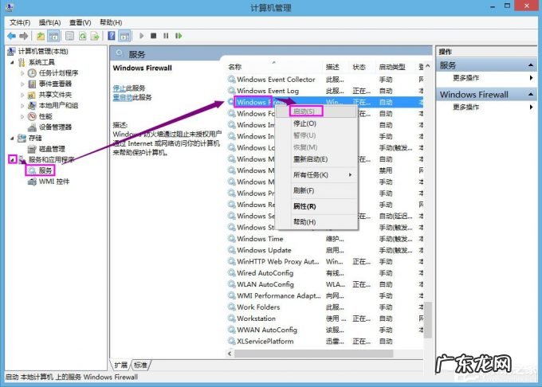The image size is (542, 387).
Task: Toggle the Show/Hide Console Tree icon
Action: coord(53,36)
